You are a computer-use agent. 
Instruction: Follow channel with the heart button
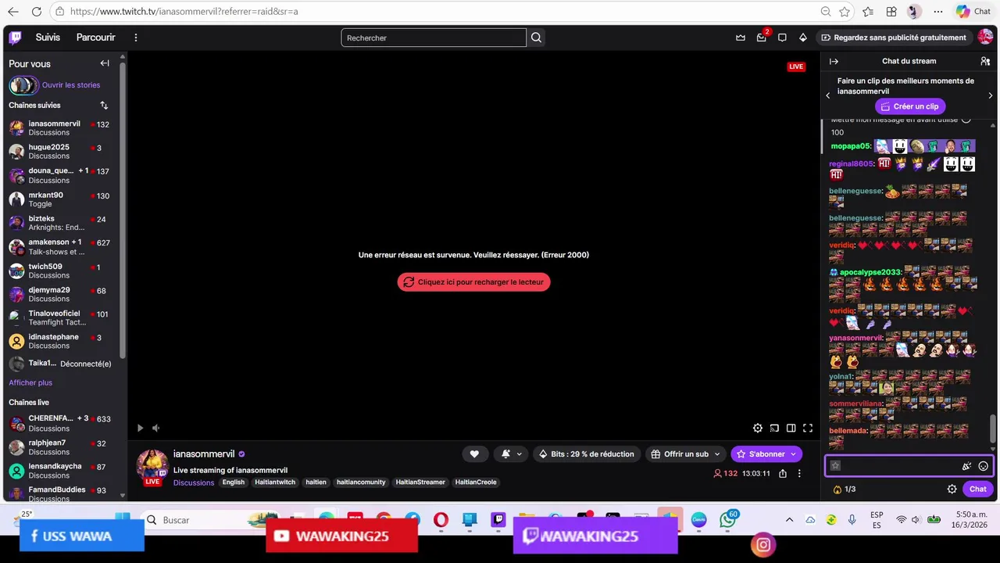(474, 454)
